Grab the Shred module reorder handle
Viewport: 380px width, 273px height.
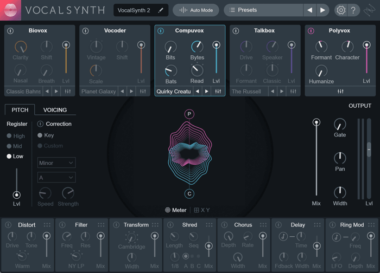(209, 225)
